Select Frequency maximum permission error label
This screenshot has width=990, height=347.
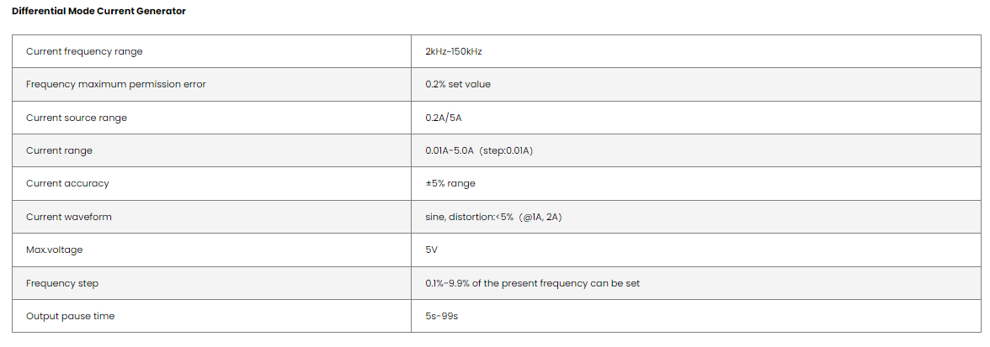(116, 84)
